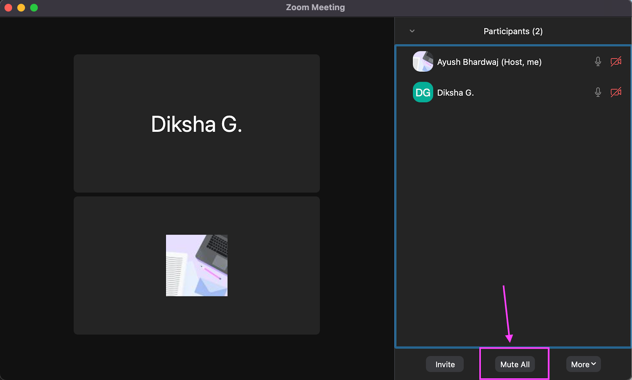Viewport: 632px width, 380px height.
Task: Toggle your own video state in participants list
Action: [616, 61]
